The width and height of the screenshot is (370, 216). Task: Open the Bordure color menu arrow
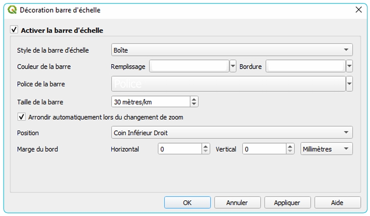349,66
